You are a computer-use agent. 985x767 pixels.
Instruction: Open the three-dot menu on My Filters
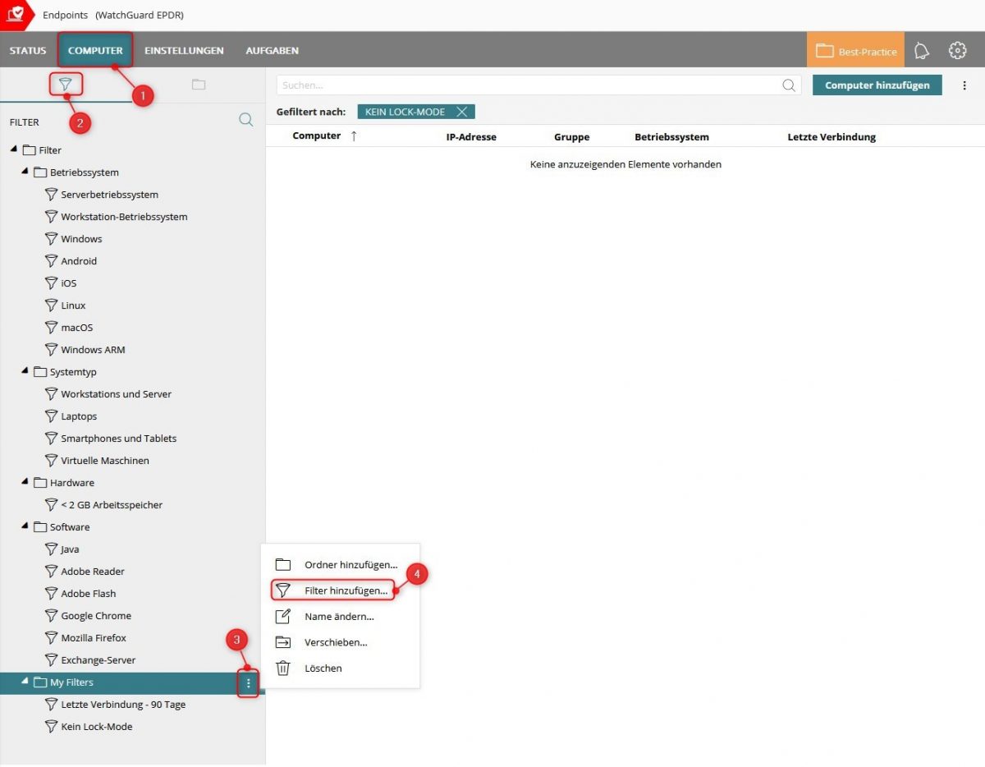[x=248, y=682]
